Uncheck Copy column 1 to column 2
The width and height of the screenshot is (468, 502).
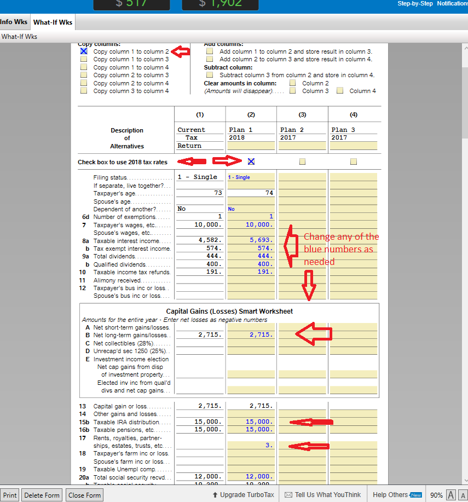coord(84,51)
